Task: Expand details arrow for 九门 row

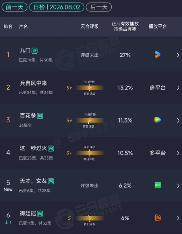Action: point(178,55)
